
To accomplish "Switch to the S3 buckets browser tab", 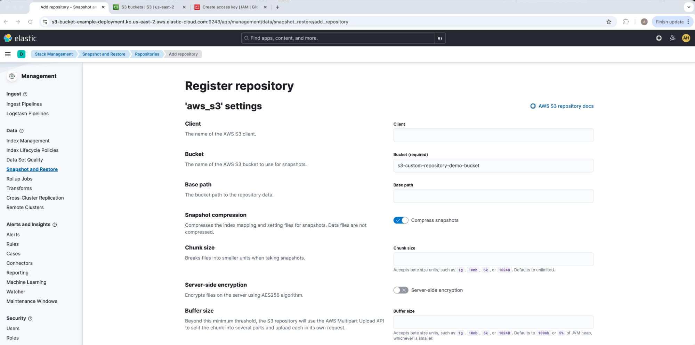I will tap(148, 7).
